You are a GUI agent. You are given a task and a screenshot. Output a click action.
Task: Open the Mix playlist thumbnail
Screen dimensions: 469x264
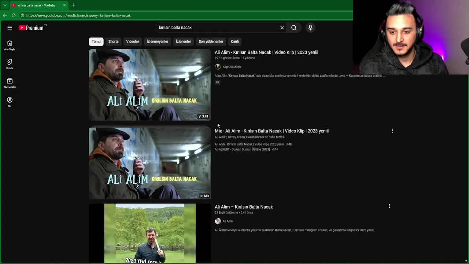tap(150, 163)
